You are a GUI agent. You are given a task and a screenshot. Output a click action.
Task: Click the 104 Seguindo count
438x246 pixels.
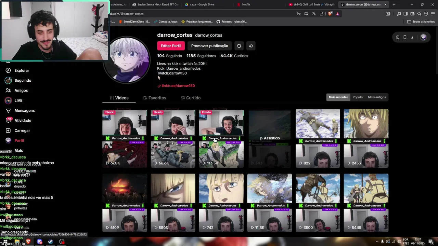point(169,56)
